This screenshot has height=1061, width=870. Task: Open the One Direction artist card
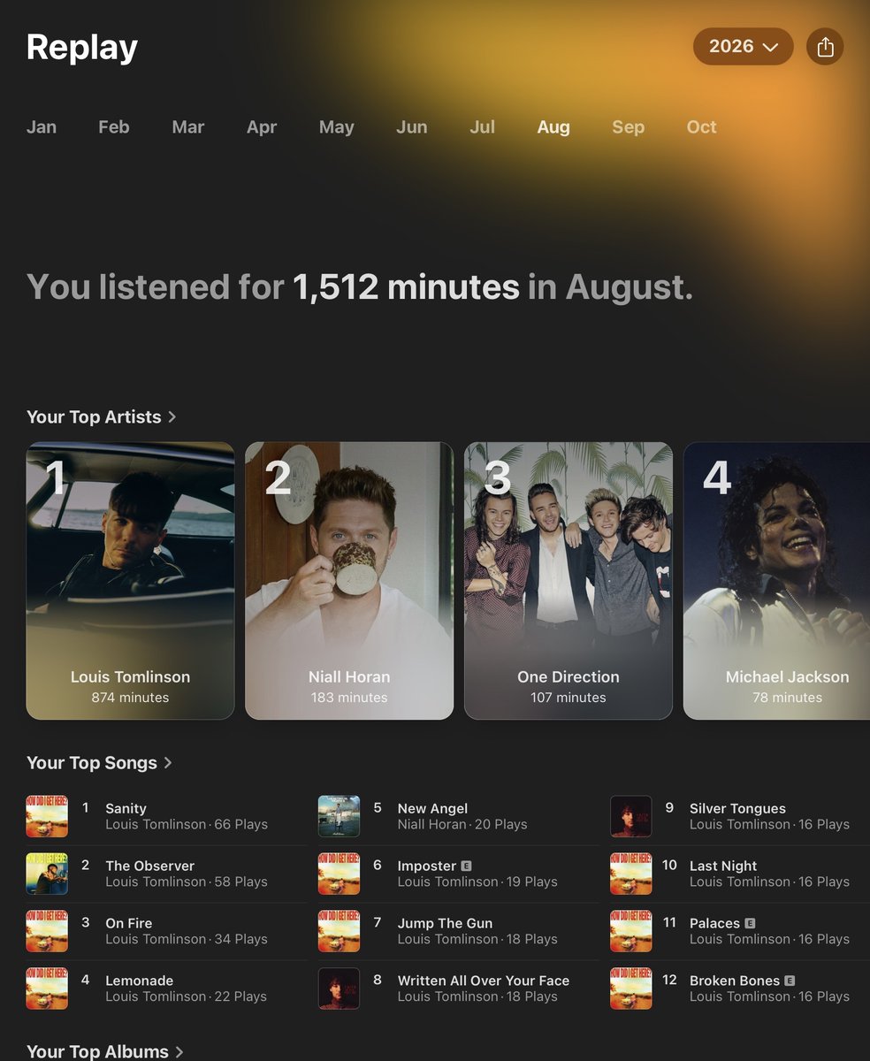(569, 581)
